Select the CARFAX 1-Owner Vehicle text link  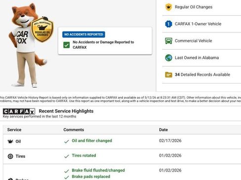pos(198,24)
